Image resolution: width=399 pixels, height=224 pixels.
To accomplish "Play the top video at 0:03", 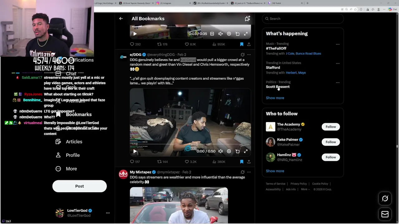I will pyautogui.click(x=135, y=34).
